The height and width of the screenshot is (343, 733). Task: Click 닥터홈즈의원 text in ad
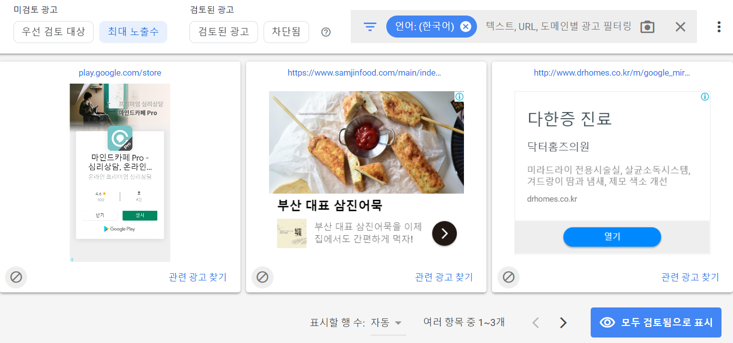pos(558,147)
